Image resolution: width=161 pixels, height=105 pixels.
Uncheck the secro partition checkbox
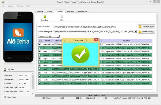tap(39, 62)
